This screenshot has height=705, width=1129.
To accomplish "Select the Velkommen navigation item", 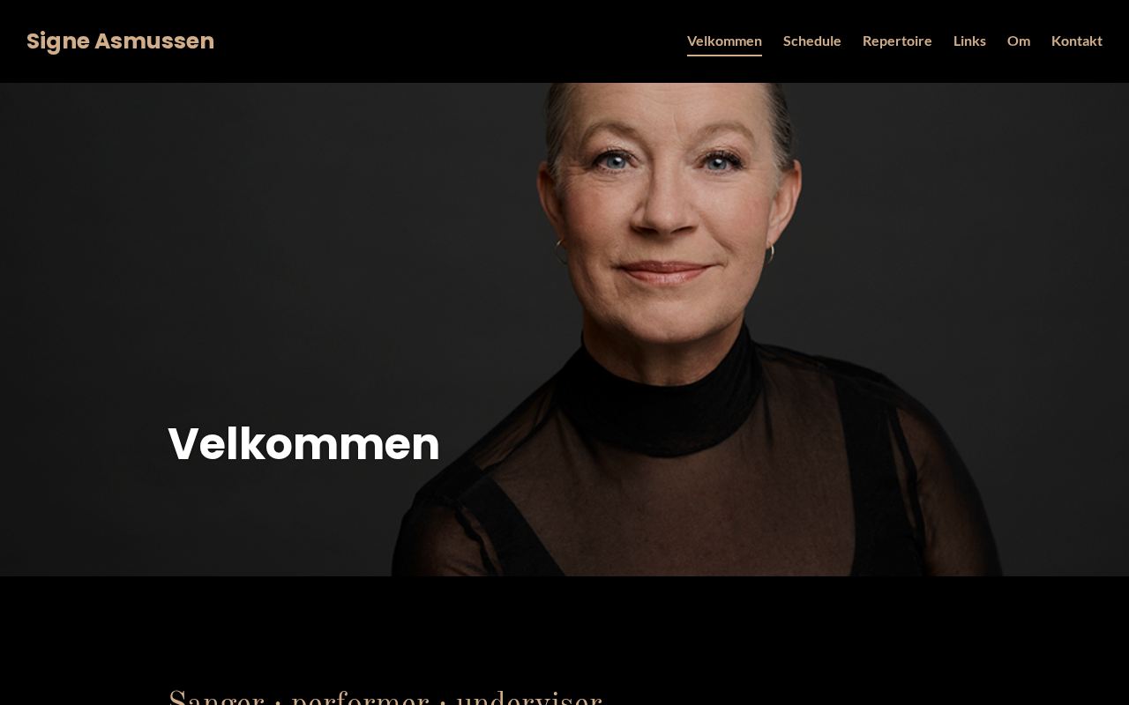I will coord(724,41).
